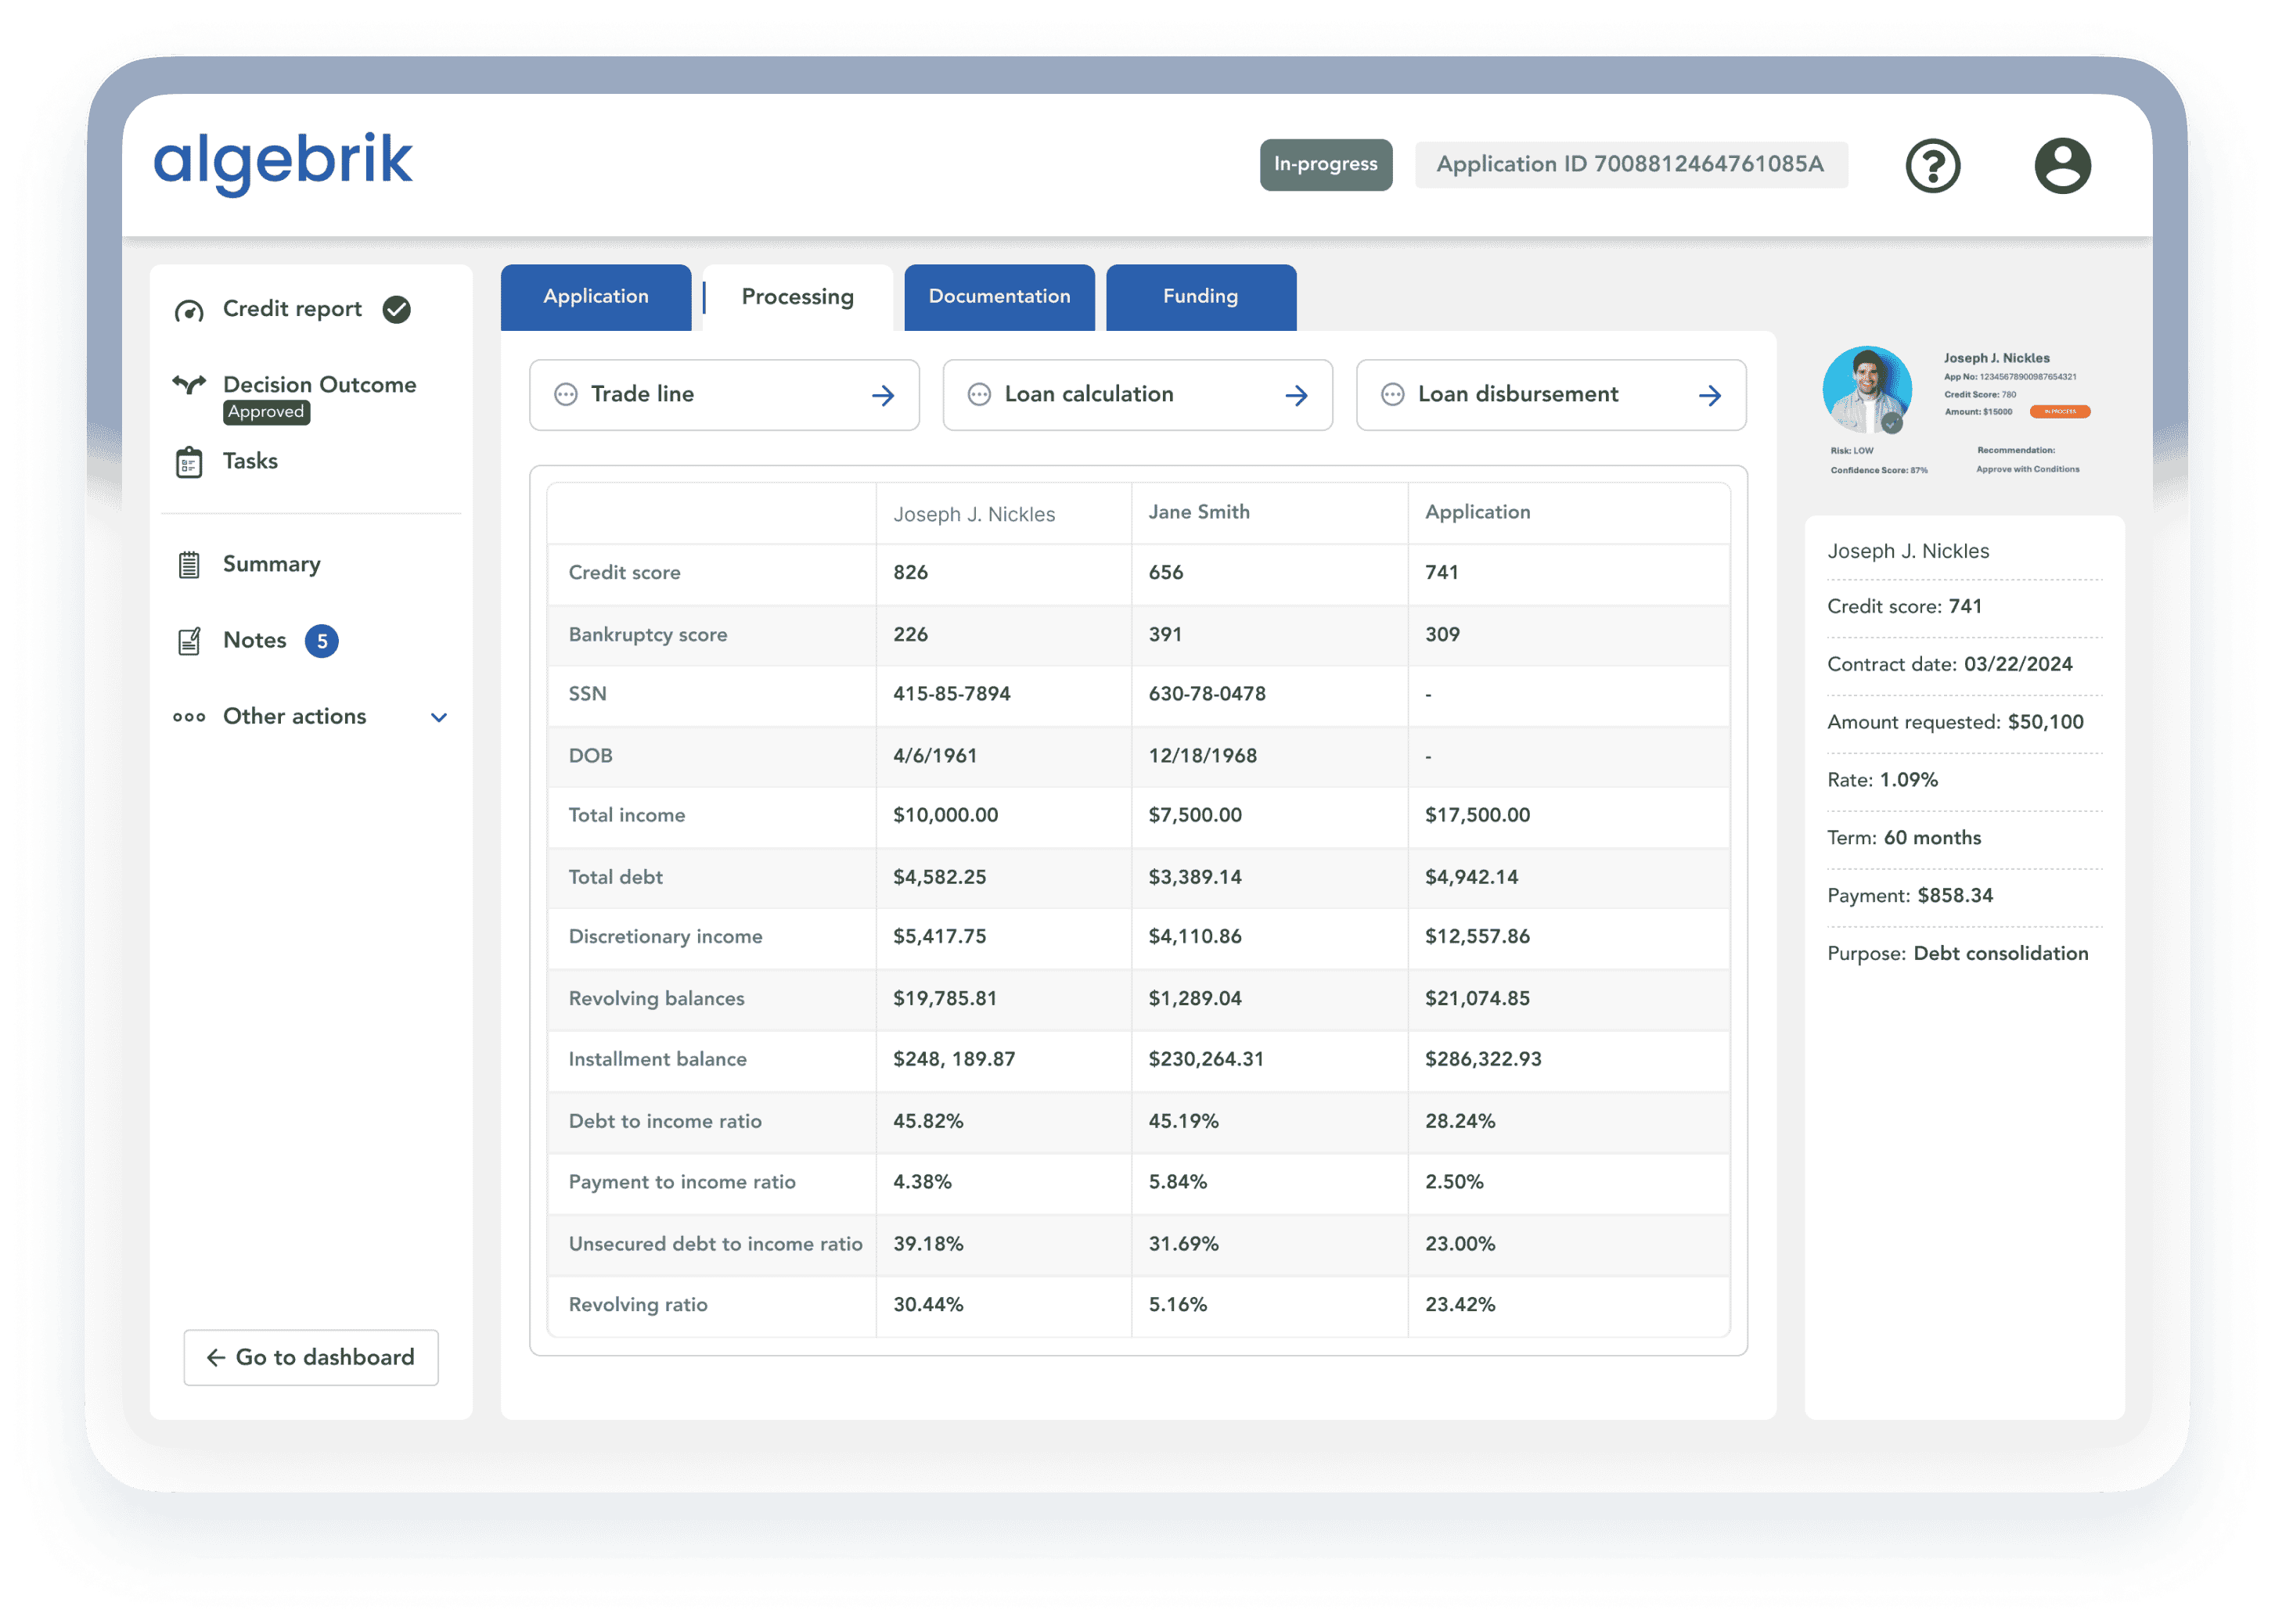
Task: Click the Jane Smith column header
Action: [1198, 512]
